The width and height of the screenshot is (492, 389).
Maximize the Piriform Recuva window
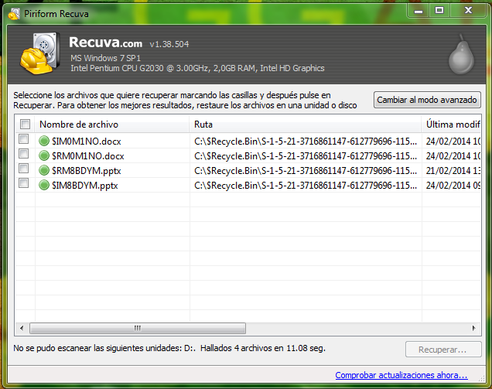pyautogui.click(x=439, y=11)
